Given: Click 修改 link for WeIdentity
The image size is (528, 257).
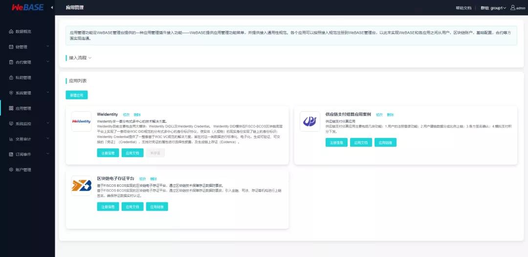Looking at the screenshot, I should (126, 115).
